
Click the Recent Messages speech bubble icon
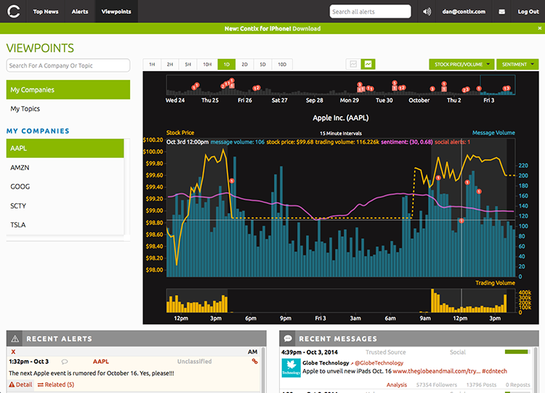[x=288, y=339]
